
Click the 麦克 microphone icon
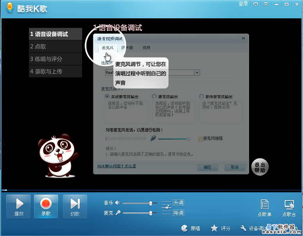click(118, 213)
